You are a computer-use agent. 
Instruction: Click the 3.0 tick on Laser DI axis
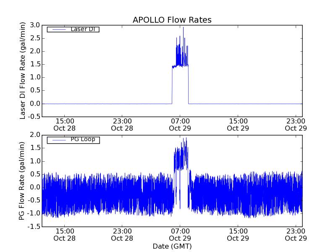click(35, 25)
